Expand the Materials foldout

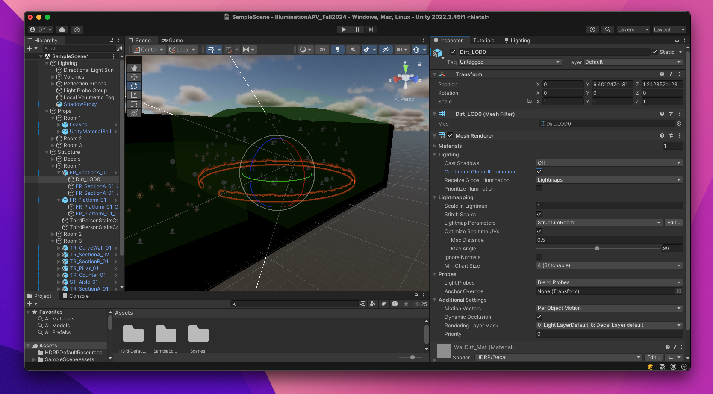coord(435,146)
